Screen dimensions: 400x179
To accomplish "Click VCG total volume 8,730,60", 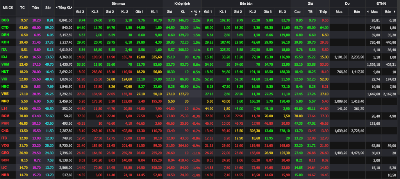I will coord(66,145).
